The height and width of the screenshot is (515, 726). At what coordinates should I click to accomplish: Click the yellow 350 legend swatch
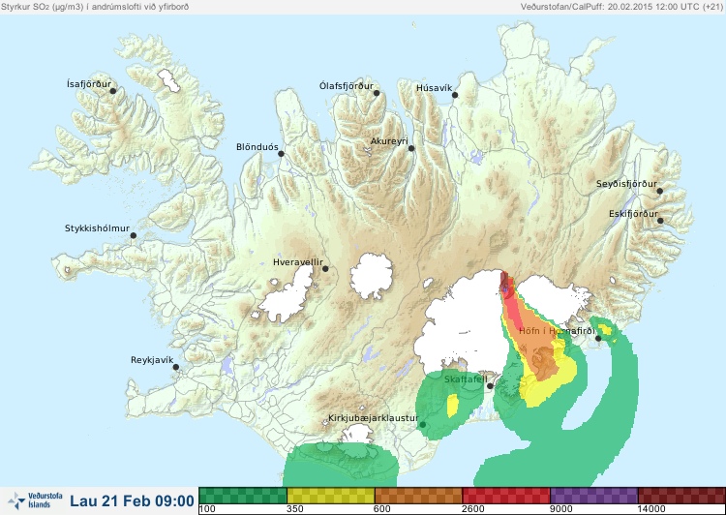click(331, 496)
